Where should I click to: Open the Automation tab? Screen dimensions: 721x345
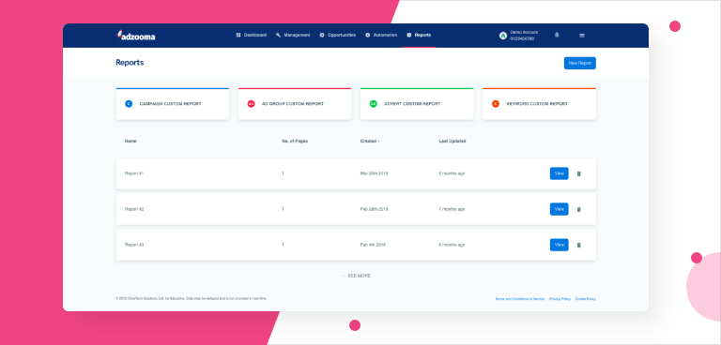pos(381,35)
